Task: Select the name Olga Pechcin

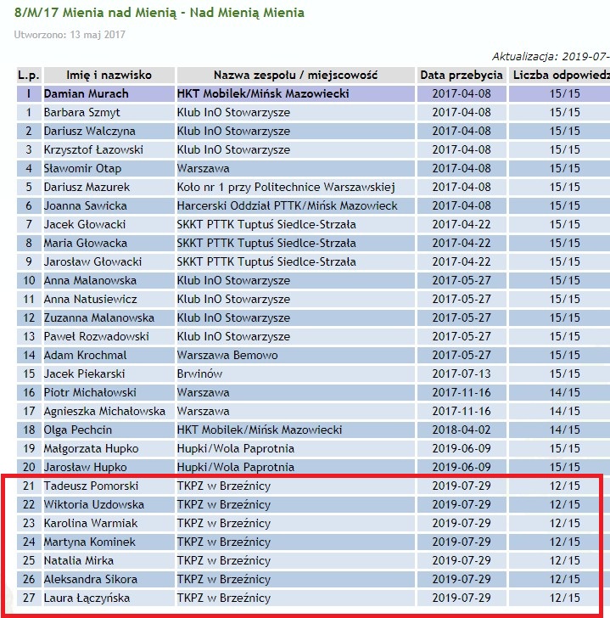Action: click(78, 430)
